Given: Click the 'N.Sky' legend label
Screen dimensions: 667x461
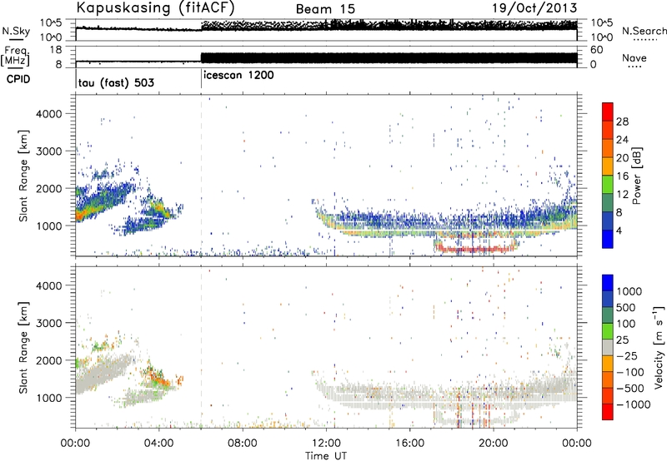Looking at the screenshot, I should [x=16, y=31].
